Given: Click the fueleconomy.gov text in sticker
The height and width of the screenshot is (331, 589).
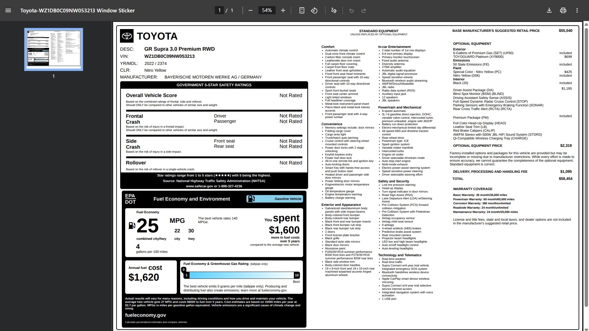Looking at the screenshot, I should (145, 315).
